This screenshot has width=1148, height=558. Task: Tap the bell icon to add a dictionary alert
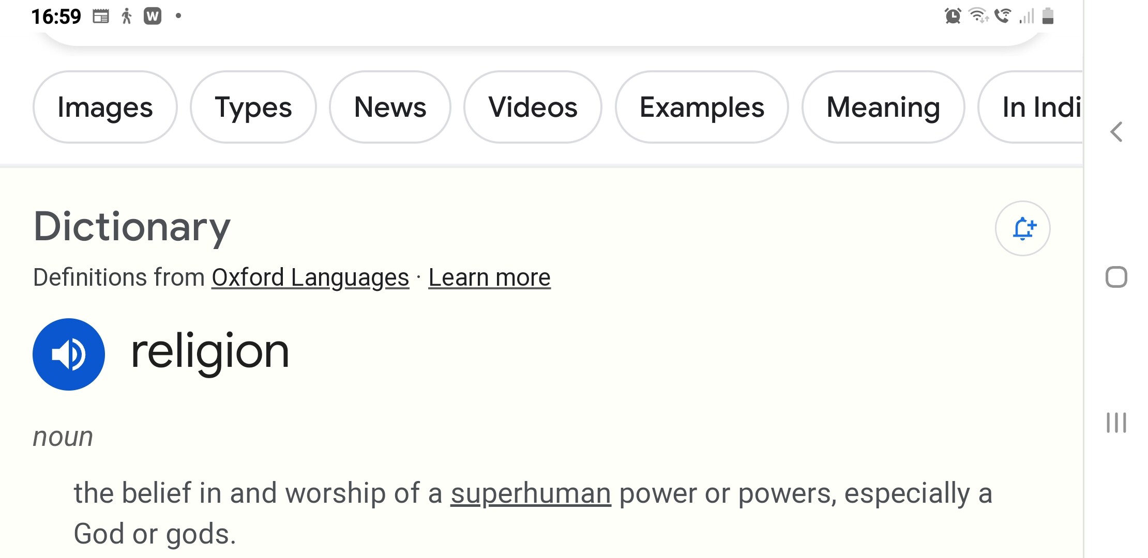click(1022, 228)
